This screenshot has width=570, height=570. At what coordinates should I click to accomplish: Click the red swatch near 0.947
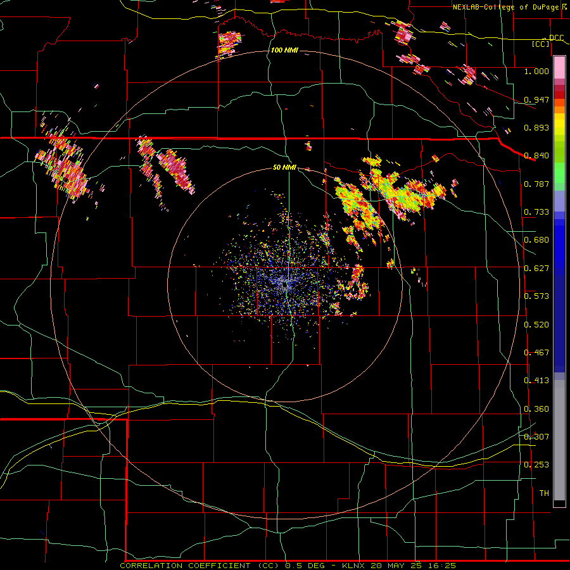point(559,95)
